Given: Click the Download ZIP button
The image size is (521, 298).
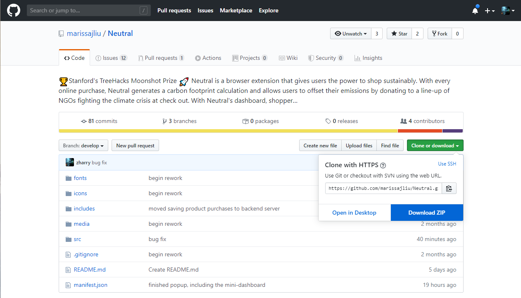Looking at the screenshot, I should [x=427, y=213].
